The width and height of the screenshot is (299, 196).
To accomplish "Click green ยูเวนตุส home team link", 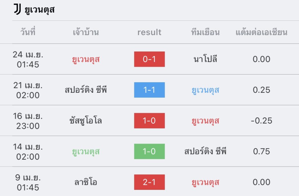I will coord(86,152).
